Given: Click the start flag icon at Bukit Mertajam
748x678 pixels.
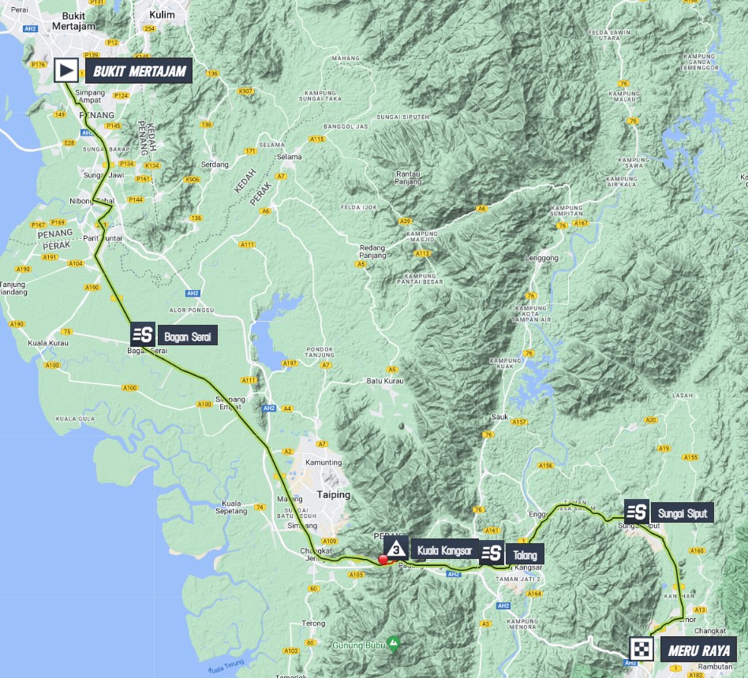Looking at the screenshot, I should [65, 71].
